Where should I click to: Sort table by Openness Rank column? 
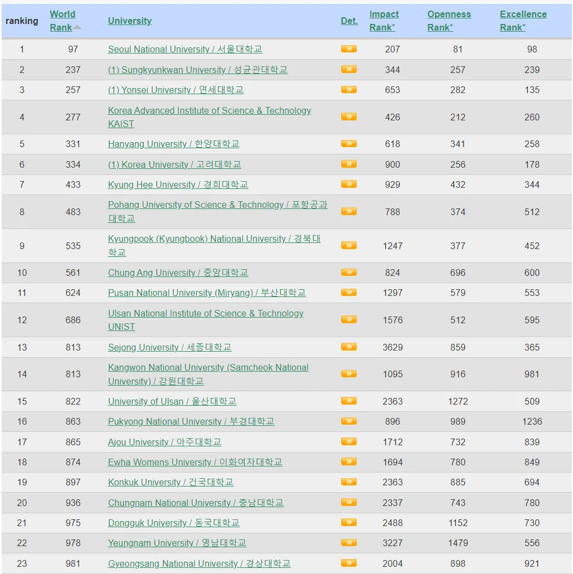point(449,21)
